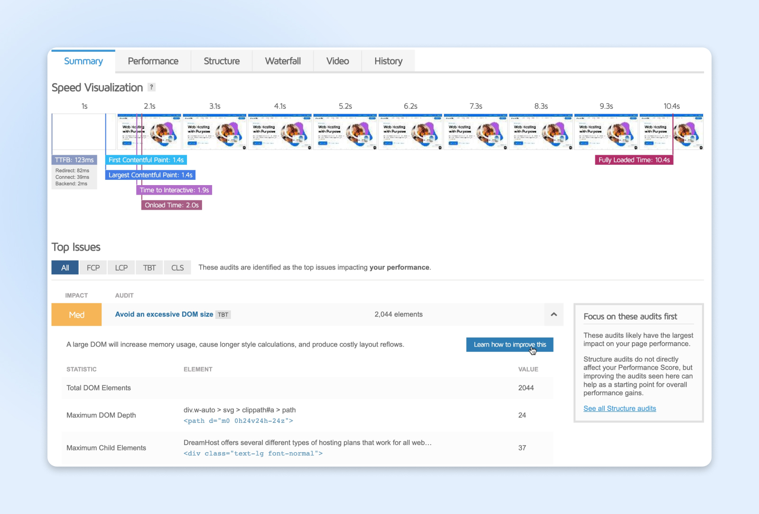Click the Fully Loaded Time 10.4s marker

(634, 160)
